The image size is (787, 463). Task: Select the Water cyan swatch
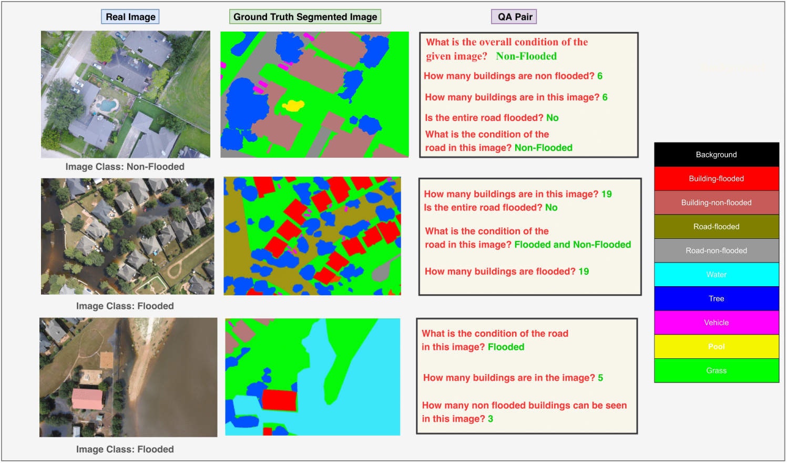(x=717, y=275)
